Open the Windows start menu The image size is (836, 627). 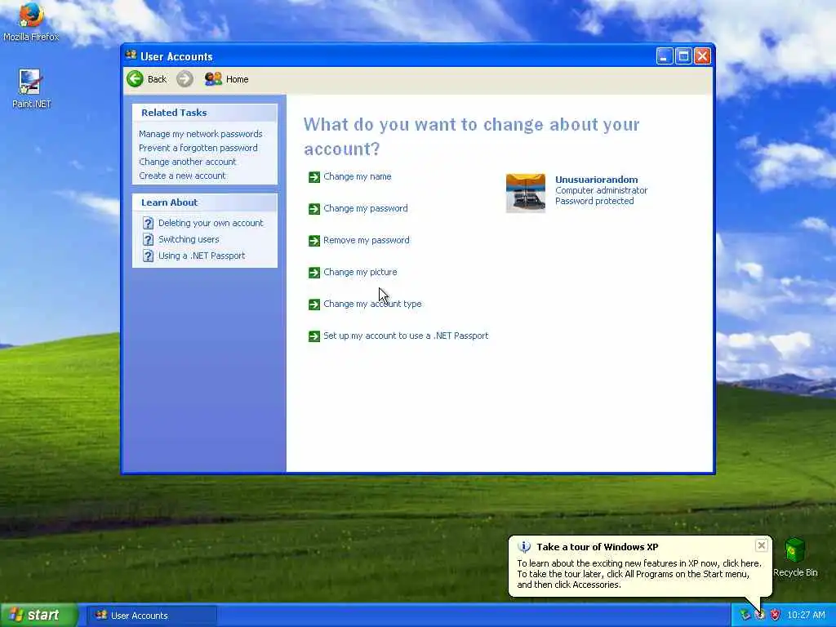point(38,616)
